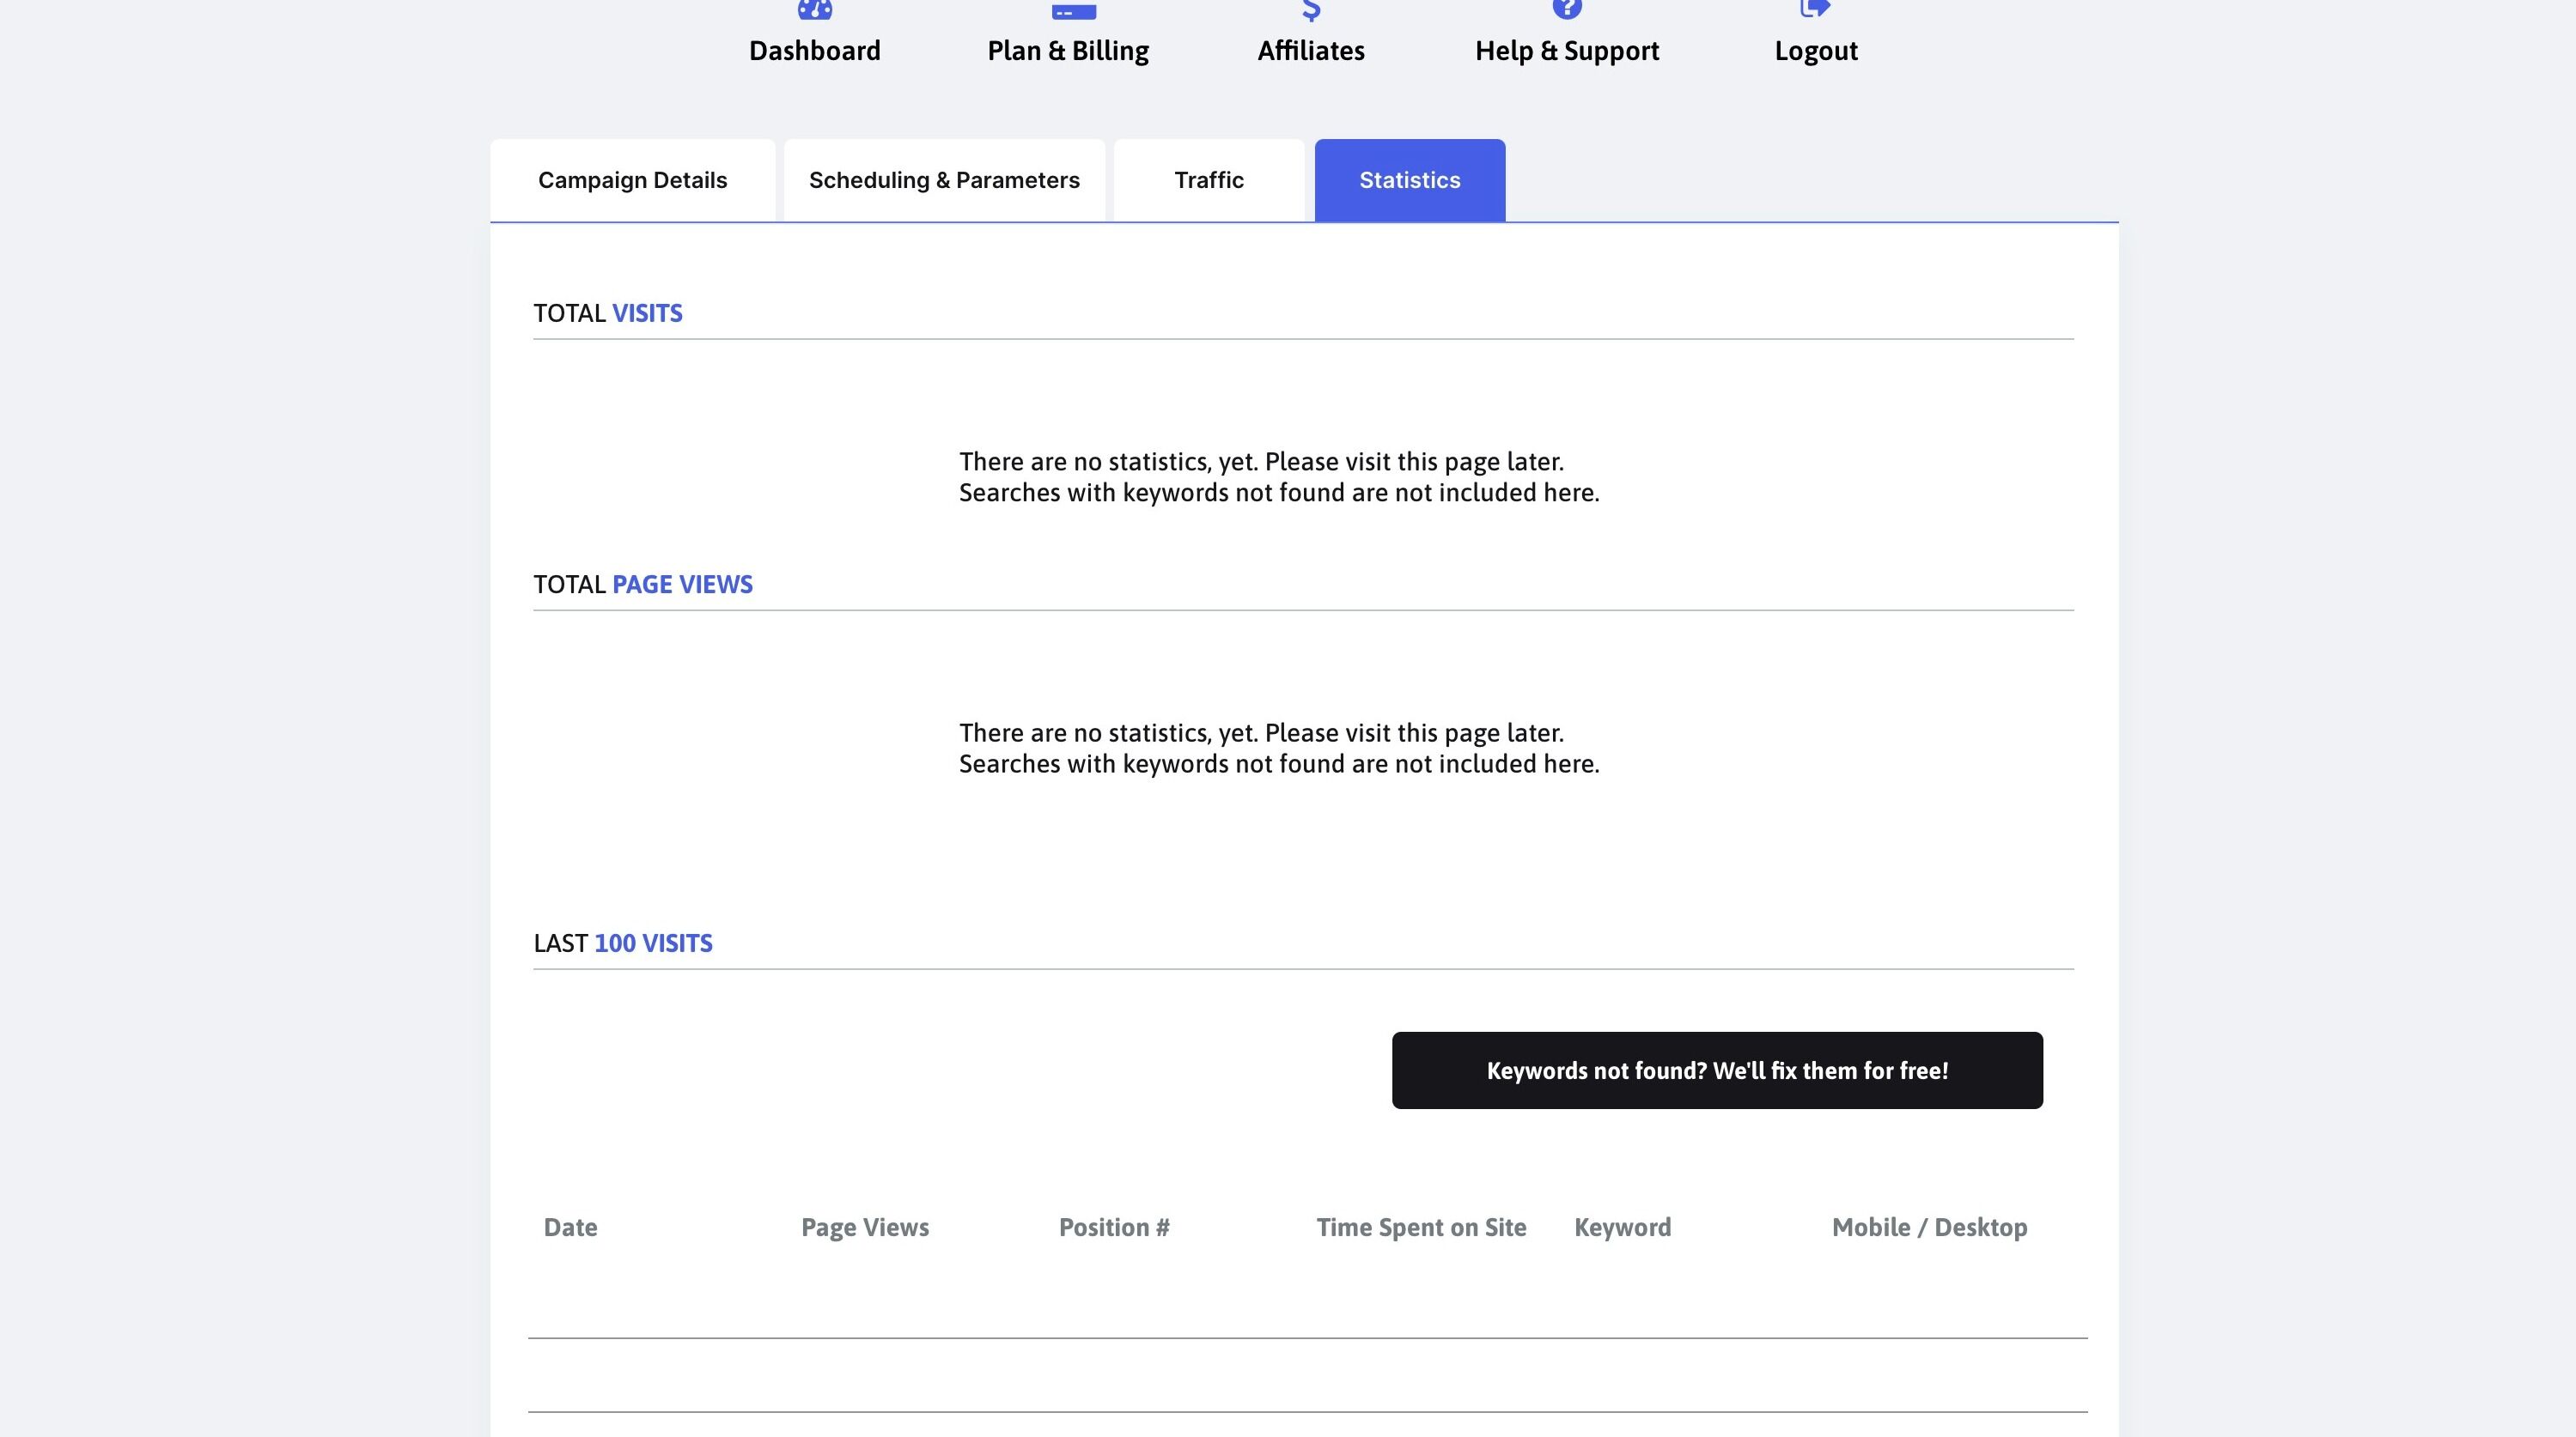Switch to the Scheduling & Parameters tab

944,181
